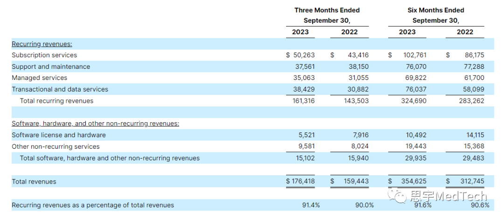
Task: Click subscription services value 102,761
Action: tap(415, 55)
